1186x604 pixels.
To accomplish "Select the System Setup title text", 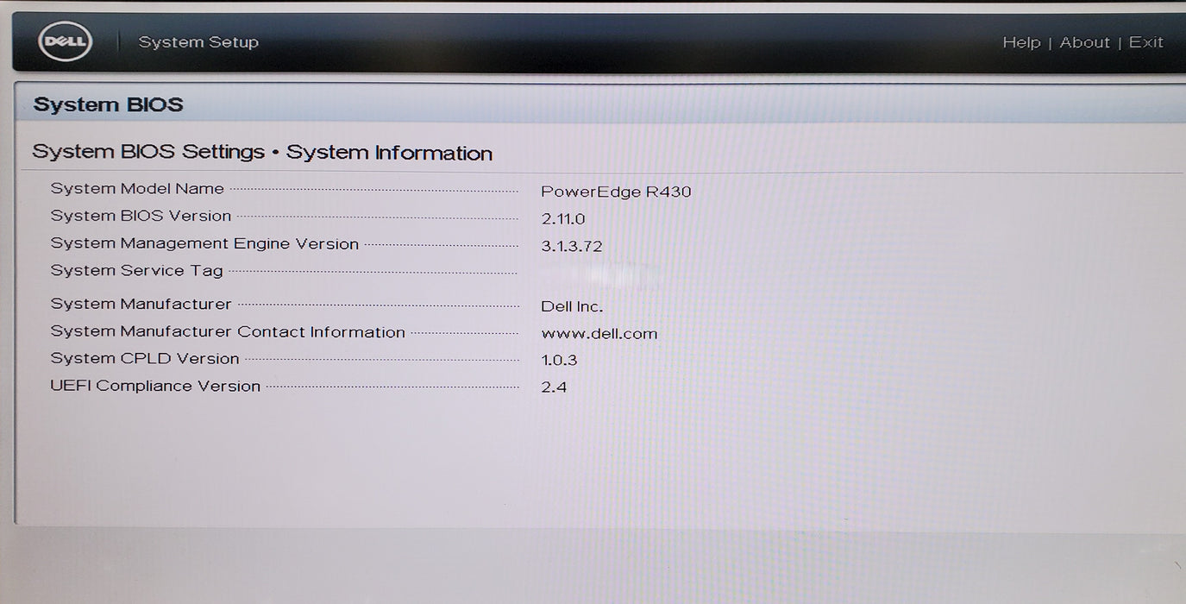I will 198,42.
